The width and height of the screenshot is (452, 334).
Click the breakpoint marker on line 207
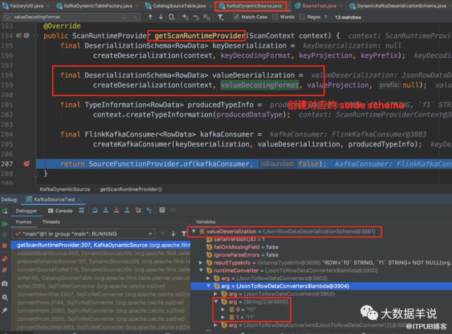tap(26, 164)
